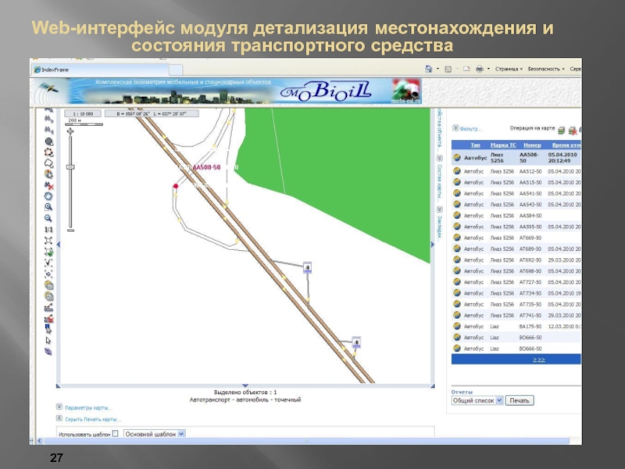The height and width of the screenshot is (469, 625).
Task: Click the bus marker on the map
Action: pos(309,267)
